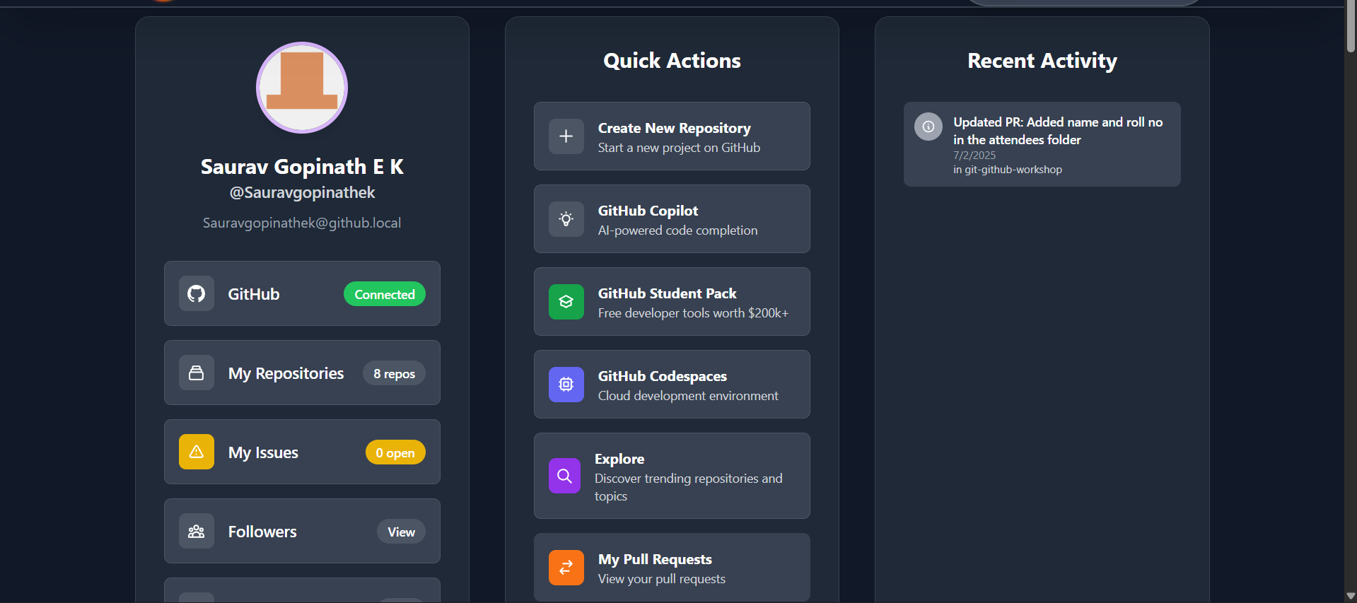The image size is (1357, 603).
Task: Click the activity date 7/2/2025
Action: (x=974, y=156)
